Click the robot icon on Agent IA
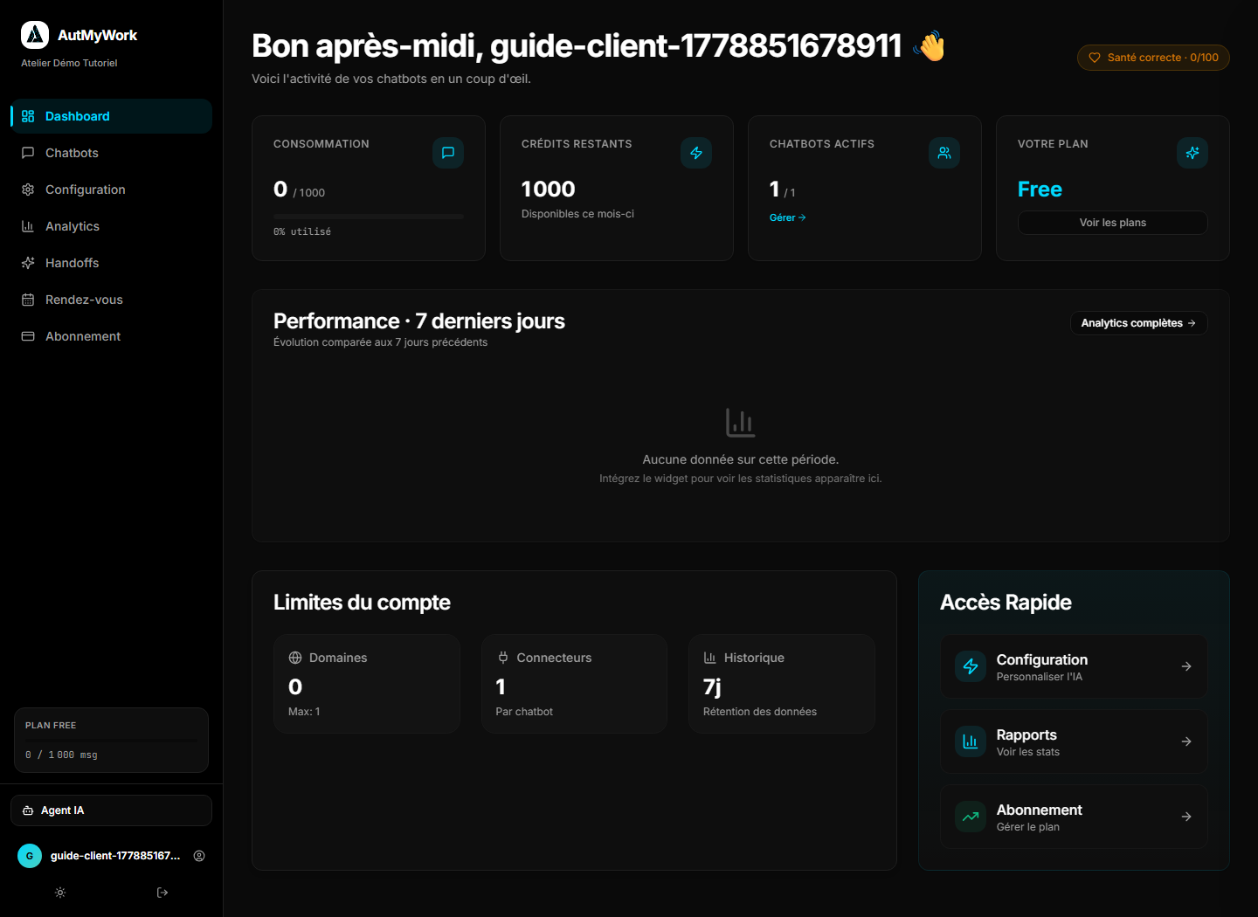This screenshot has width=1258, height=917. [28, 810]
